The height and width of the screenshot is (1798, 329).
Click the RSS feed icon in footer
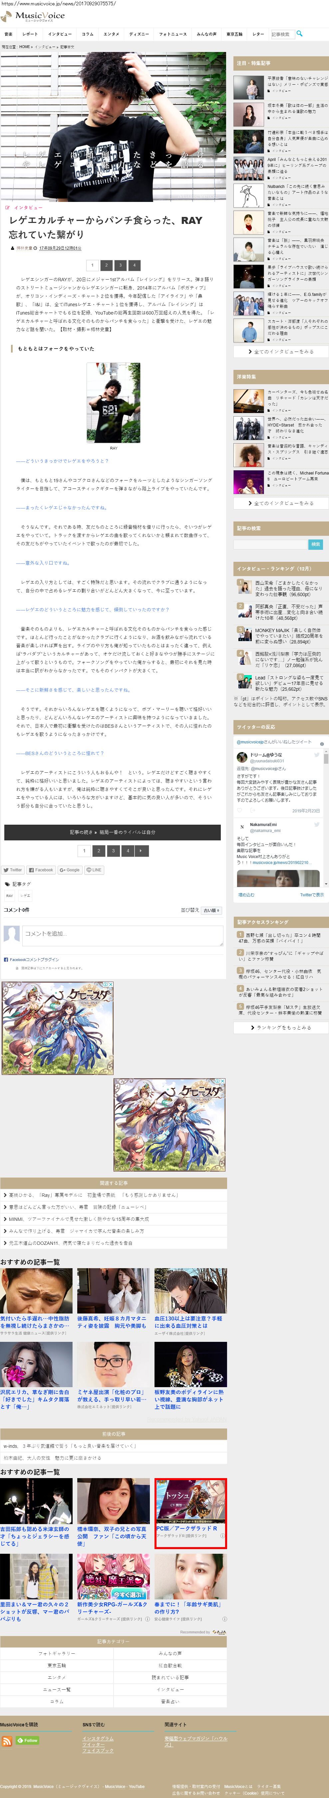pyautogui.click(x=7, y=1741)
